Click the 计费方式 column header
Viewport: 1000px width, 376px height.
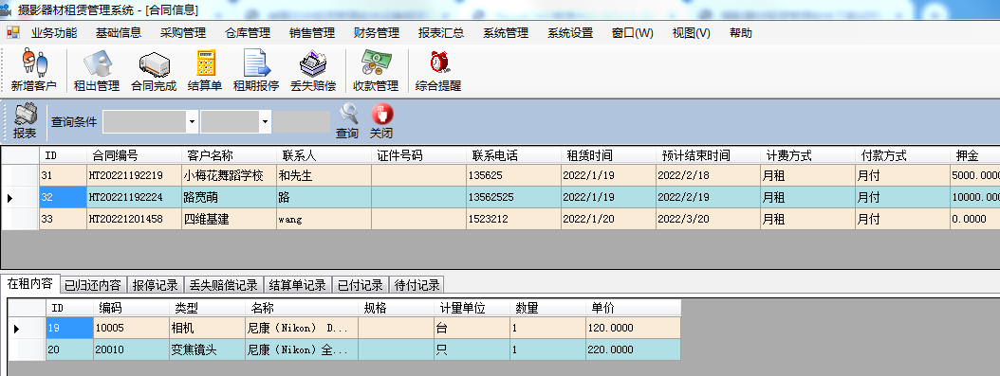tap(807, 155)
